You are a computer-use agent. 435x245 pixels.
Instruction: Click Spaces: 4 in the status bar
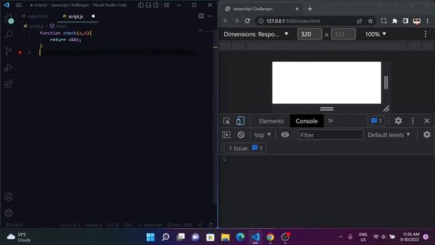(94, 225)
